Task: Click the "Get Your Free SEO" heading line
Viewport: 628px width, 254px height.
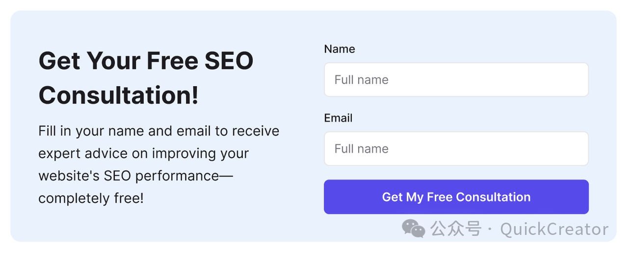Action: pos(146,61)
